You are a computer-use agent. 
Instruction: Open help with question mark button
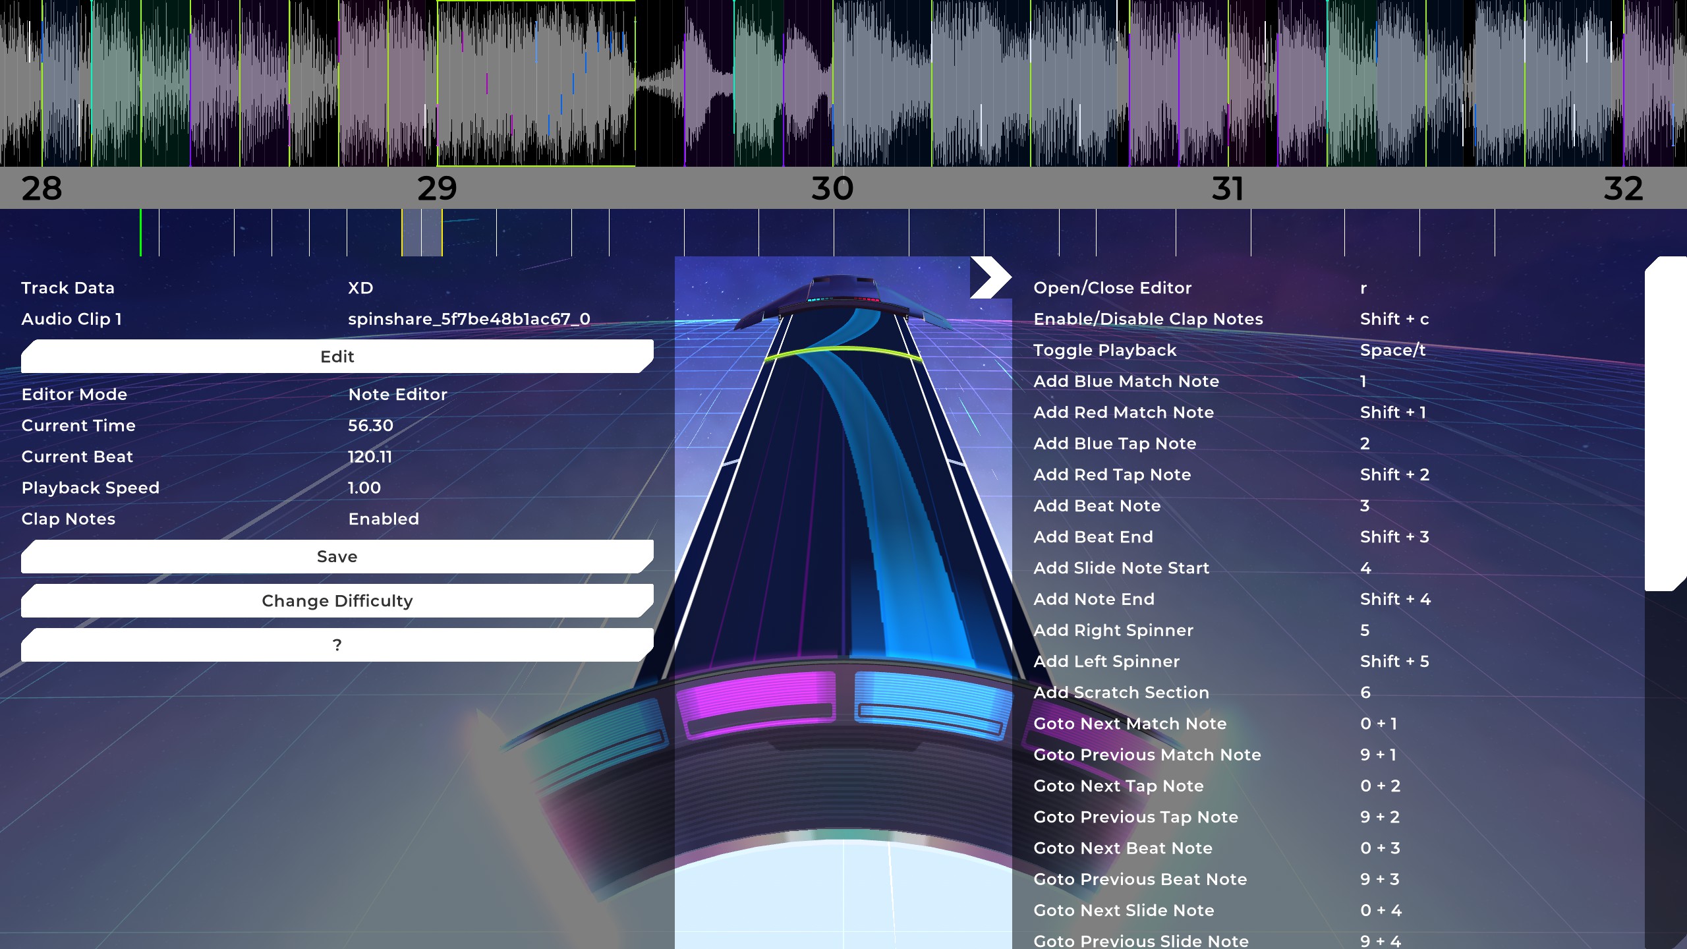point(337,645)
